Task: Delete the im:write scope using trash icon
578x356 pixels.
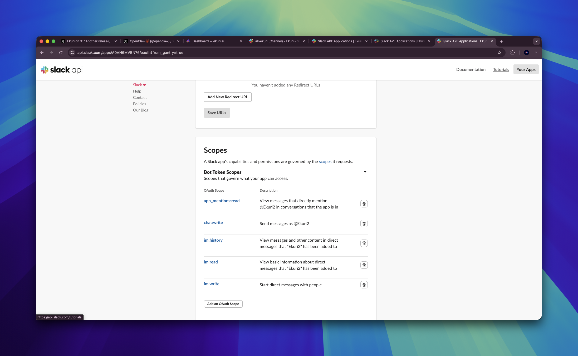Action: 364,285
